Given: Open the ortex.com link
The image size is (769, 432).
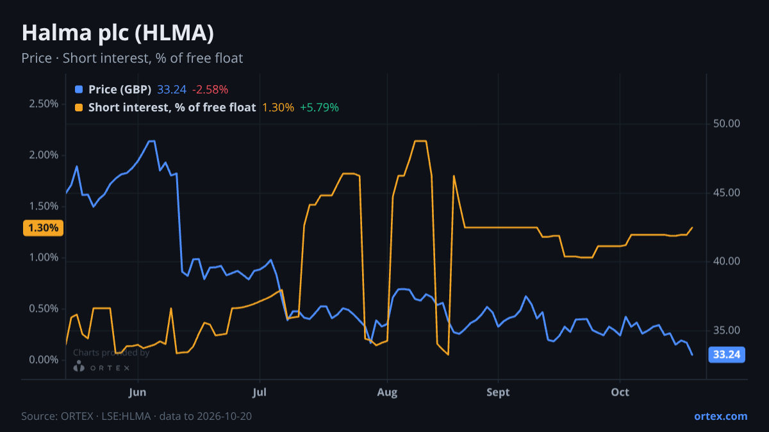Looking at the screenshot, I should 720,416.
